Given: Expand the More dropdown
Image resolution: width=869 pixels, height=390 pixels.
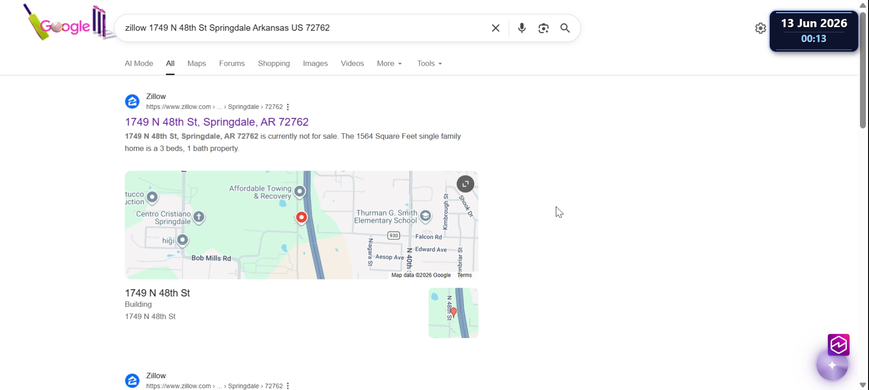Looking at the screenshot, I should pyautogui.click(x=389, y=63).
